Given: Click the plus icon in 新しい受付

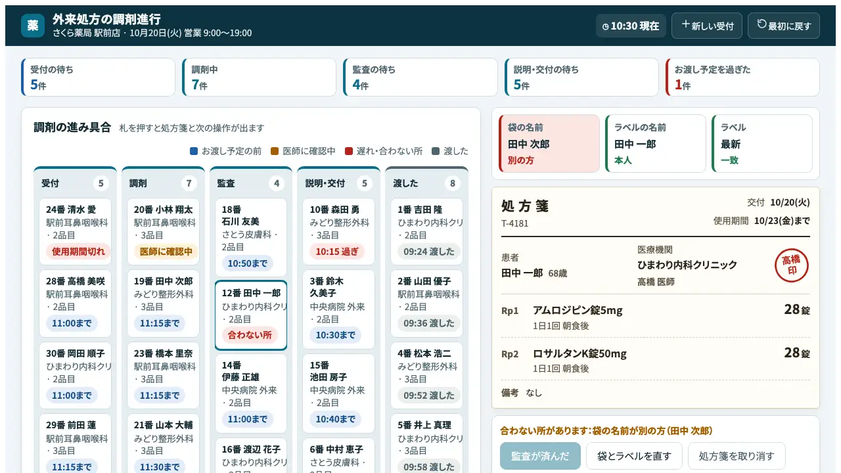Looking at the screenshot, I should click(x=685, y=25).
